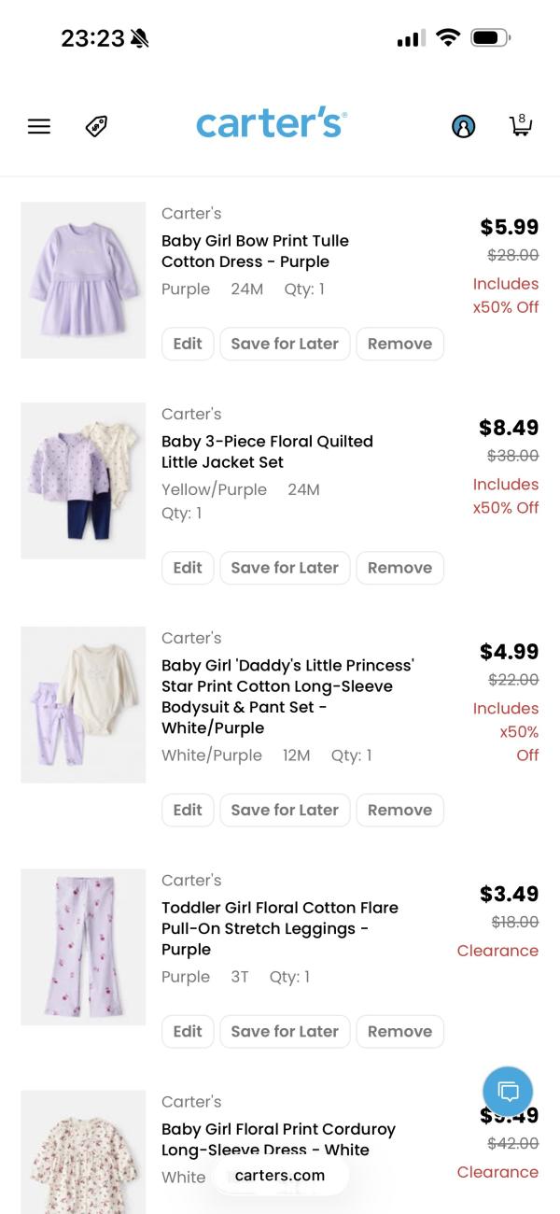The image size is (560, 1214).
Task: Edit the 3-Piece Floral Quilted Jacket Set
Action: (x=188, y=568)
